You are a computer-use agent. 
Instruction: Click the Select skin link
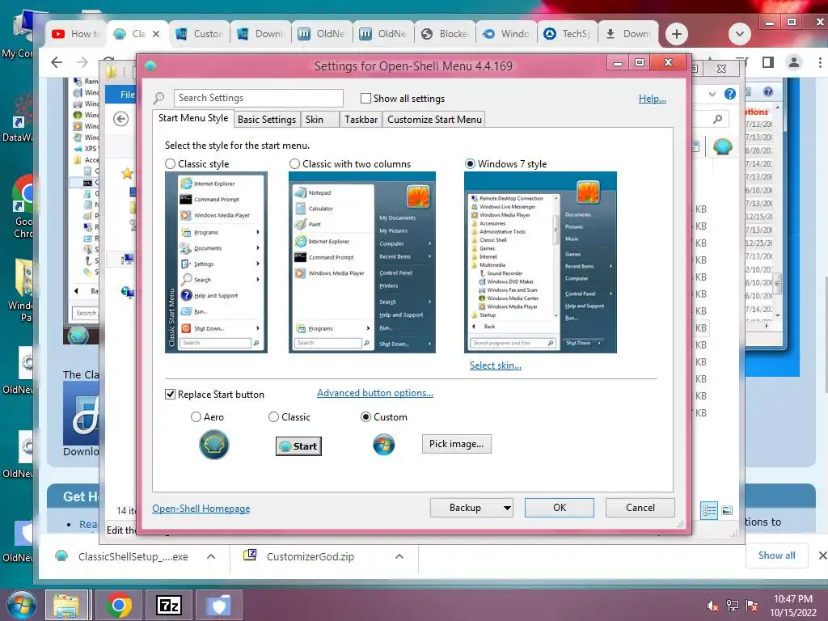[496, 365]
